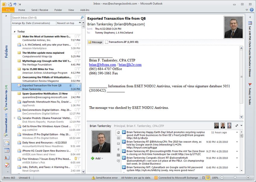Click Arrange By: Date (Conversations) header
This screenshot has height=182, width=256.
pos(31,23)
